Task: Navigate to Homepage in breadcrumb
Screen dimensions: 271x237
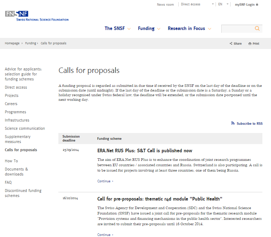Action: click(12, 43)
